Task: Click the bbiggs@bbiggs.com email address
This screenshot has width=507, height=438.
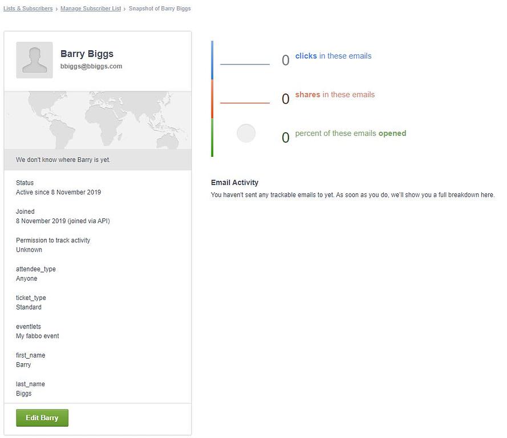Action: click(91, 66)
